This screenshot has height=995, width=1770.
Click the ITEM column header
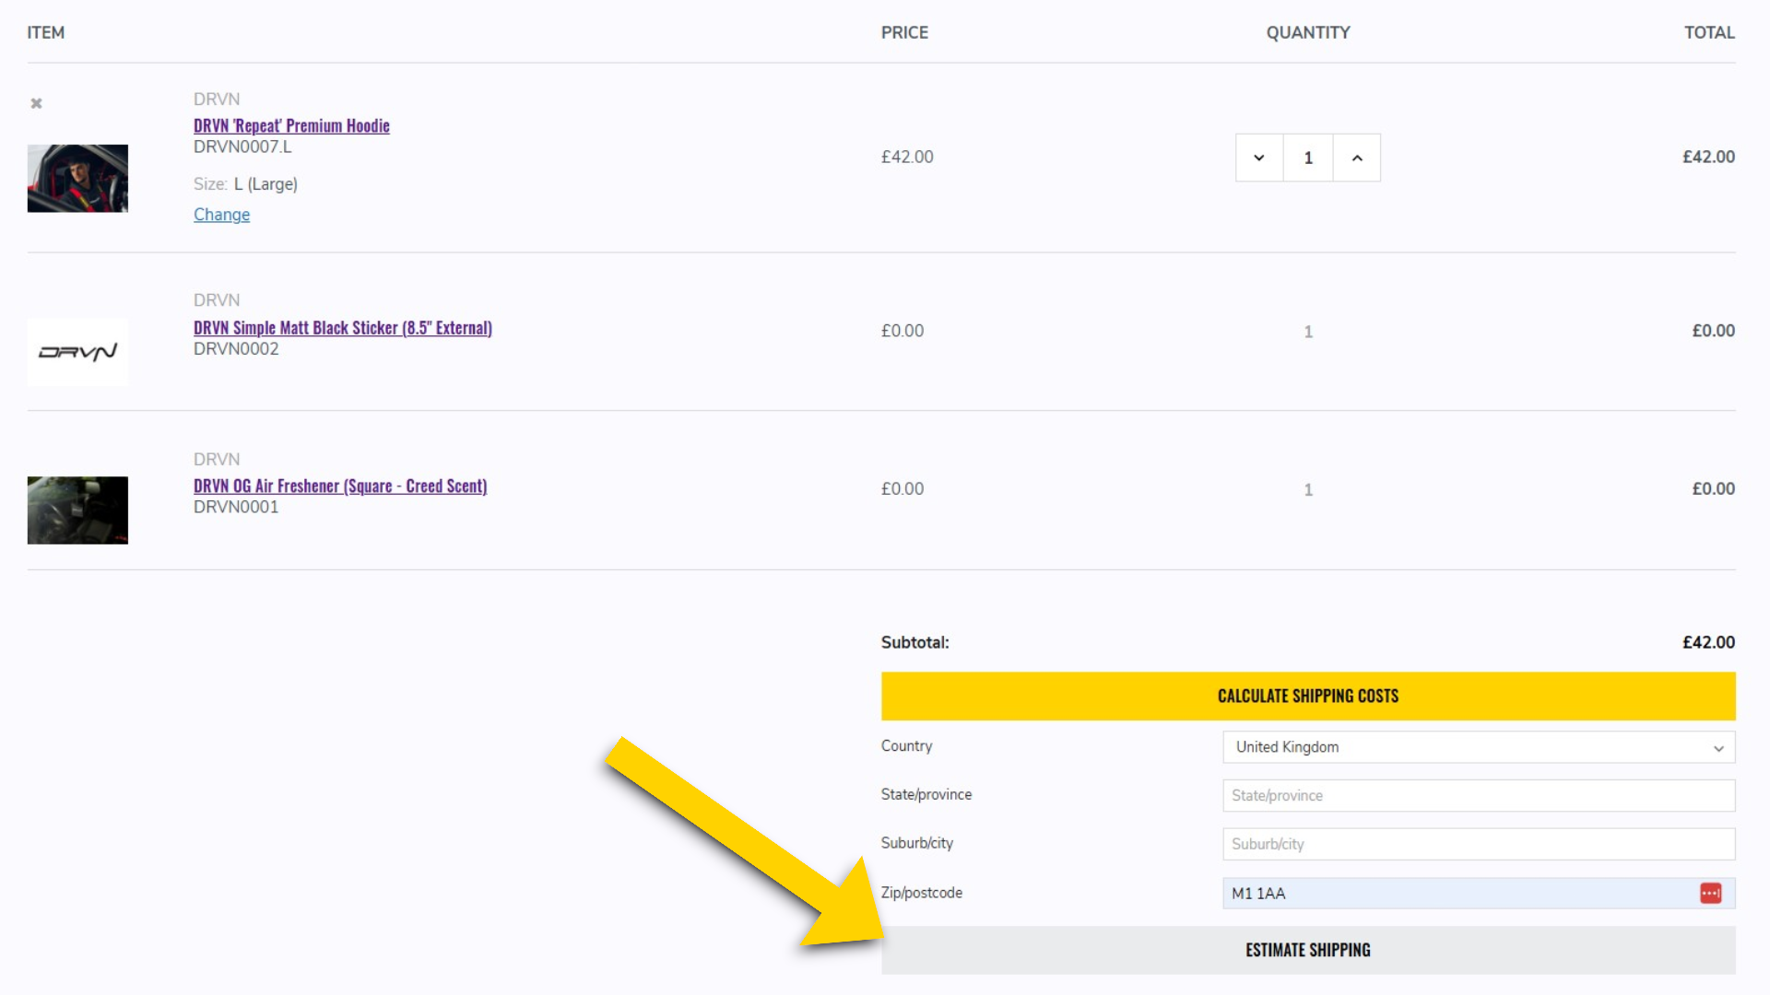coord(46,32)
